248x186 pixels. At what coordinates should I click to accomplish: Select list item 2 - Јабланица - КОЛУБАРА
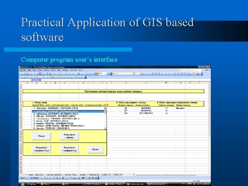click(x=68, y=114)
